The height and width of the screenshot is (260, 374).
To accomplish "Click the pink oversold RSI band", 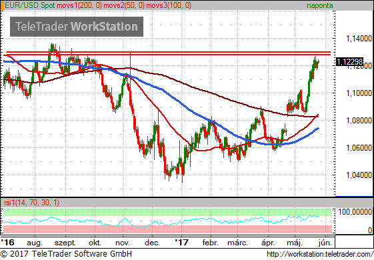I will [x=167, y=229].
